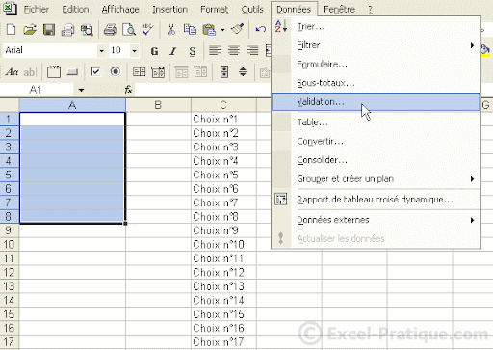The height and width of the screenshot is (350, 493).
Task: Click cell containing Choix n°17
Action: [223, 342]
